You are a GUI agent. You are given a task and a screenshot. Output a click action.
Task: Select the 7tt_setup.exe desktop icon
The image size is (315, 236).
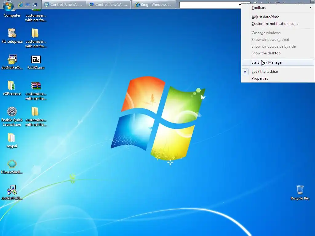[12, 36]
